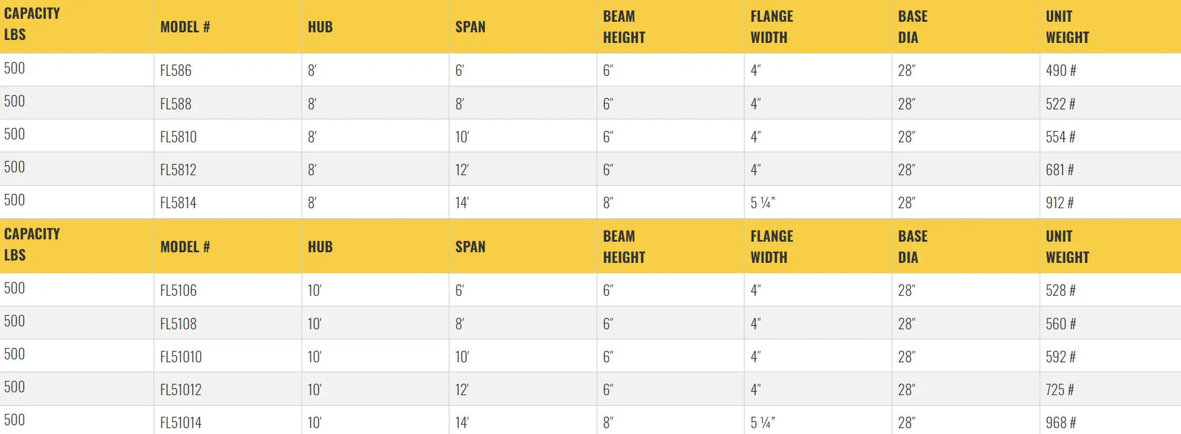This screenshot has height=434, width=1181.
Task: Click the FL5108 model number
Action: pos(178,324)
